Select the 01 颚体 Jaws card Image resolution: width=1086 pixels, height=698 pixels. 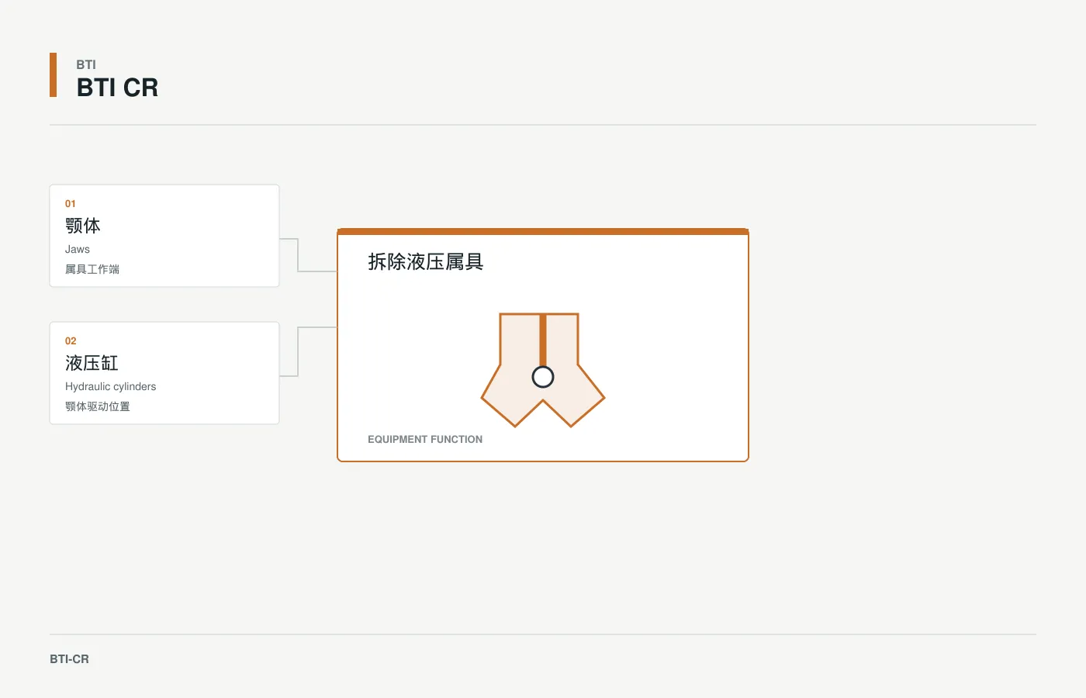[164, 236]
